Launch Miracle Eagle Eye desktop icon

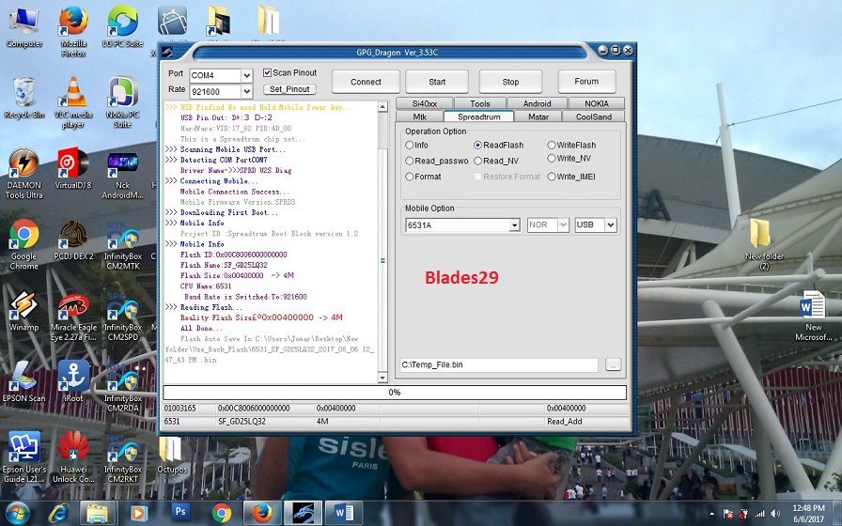click(x=73, y=309)
